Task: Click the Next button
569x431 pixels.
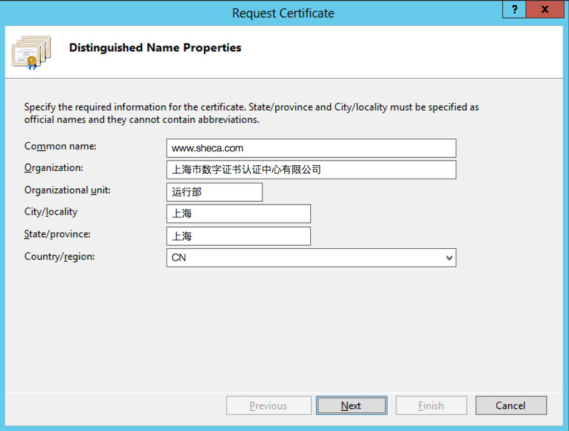Action: [x=351, y=405]
